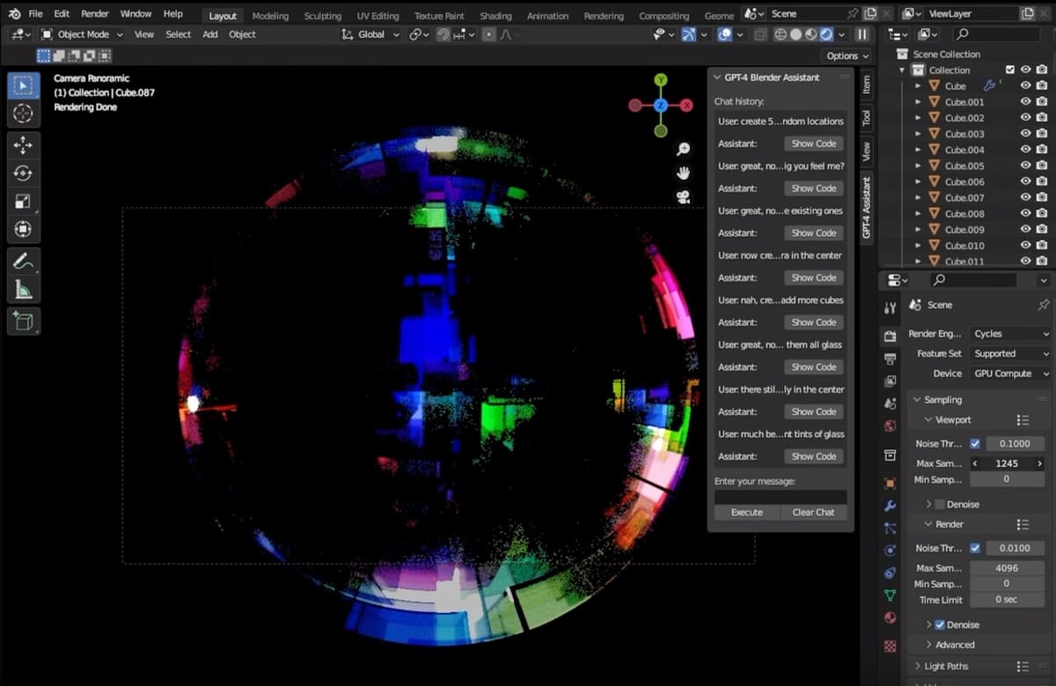Select the Add Cube tool
The height and width of the screenshot is (686, 1056).
click(x=23, y=321)
